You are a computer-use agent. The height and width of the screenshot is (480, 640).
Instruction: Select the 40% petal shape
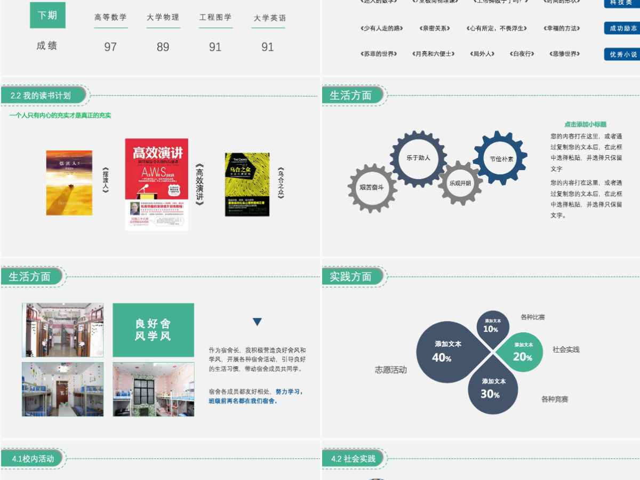(x=452, y=351)
